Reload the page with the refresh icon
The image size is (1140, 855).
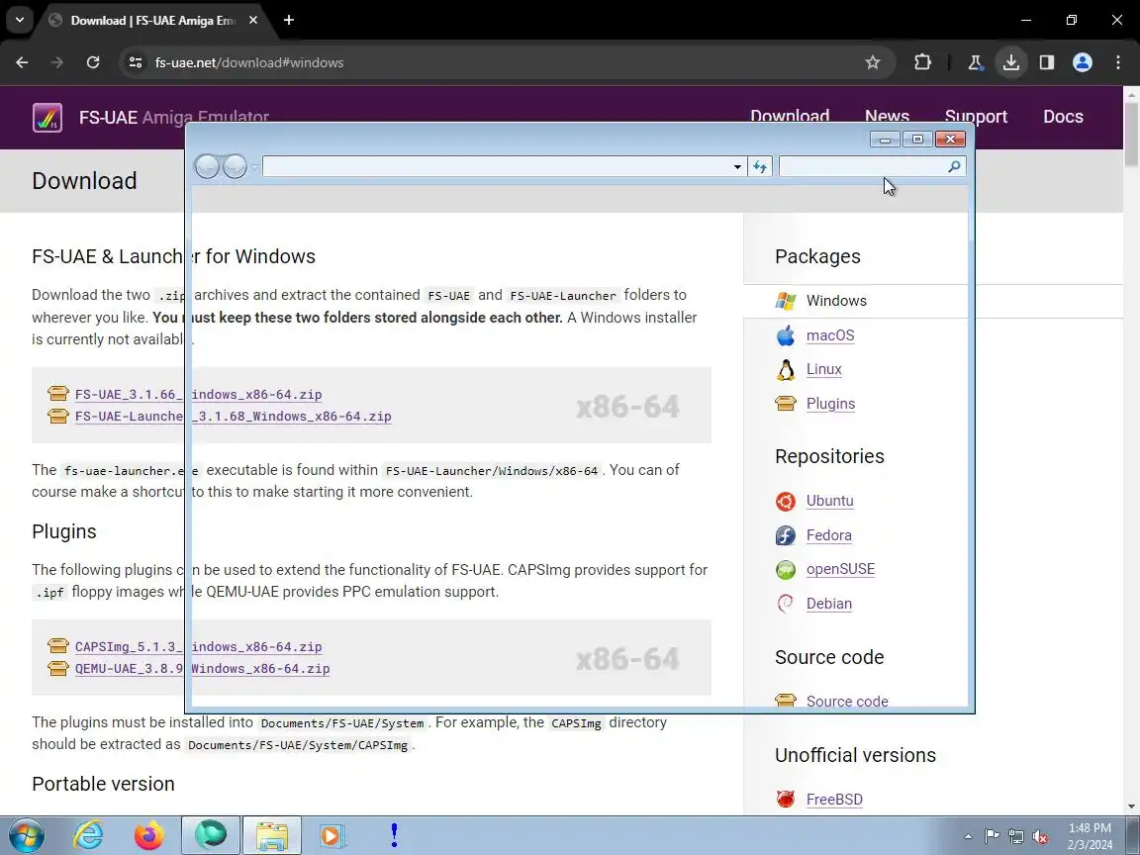[92, 62]
